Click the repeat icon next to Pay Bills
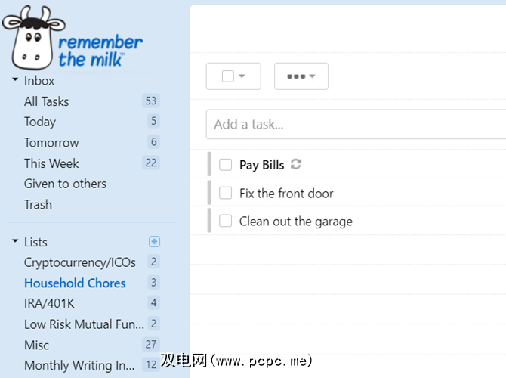The image size is (506, 378). coord(296,164)
